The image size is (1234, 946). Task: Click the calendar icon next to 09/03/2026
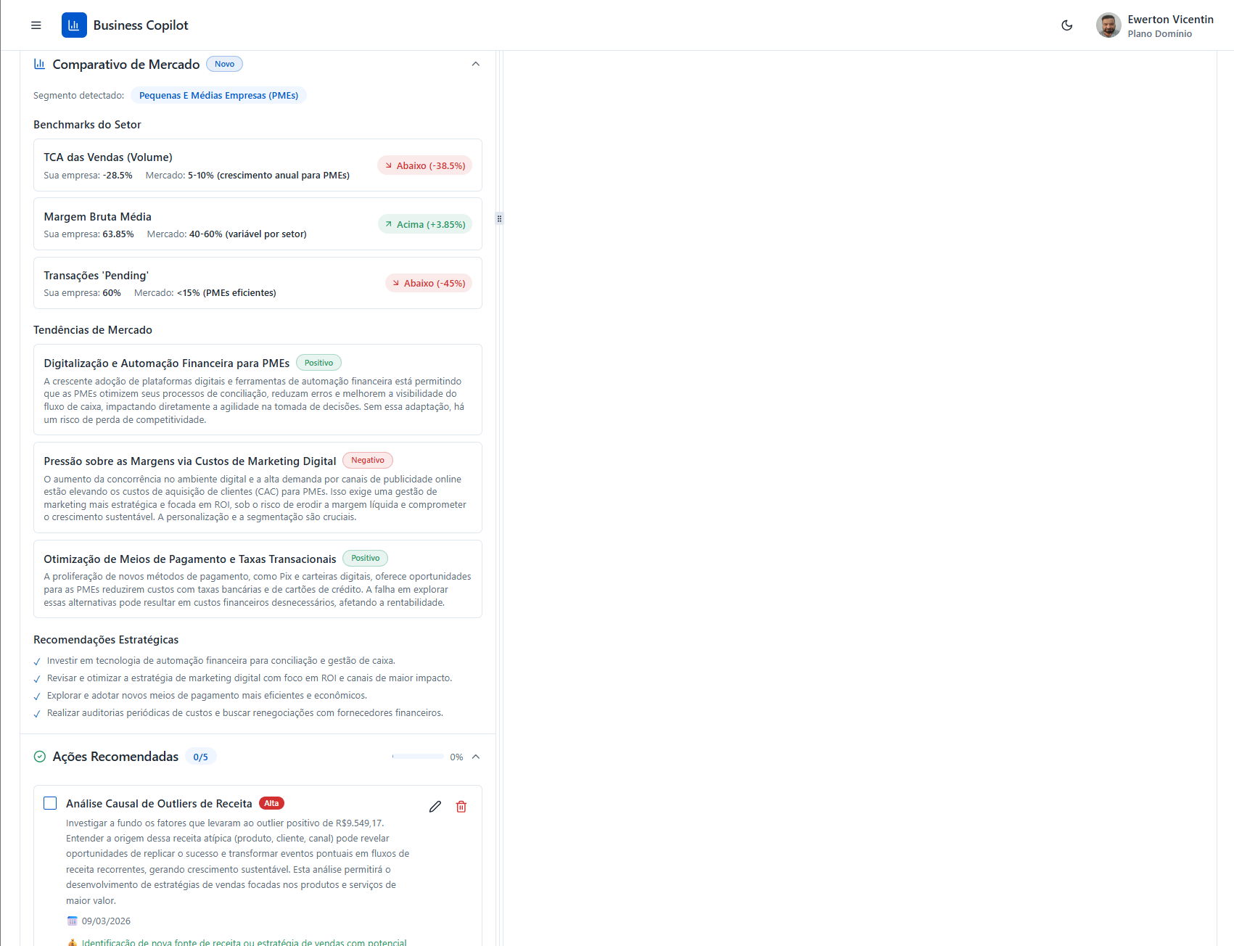point(72,920)
